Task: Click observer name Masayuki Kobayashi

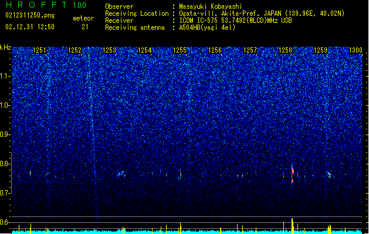Action: tap(211, 6)
